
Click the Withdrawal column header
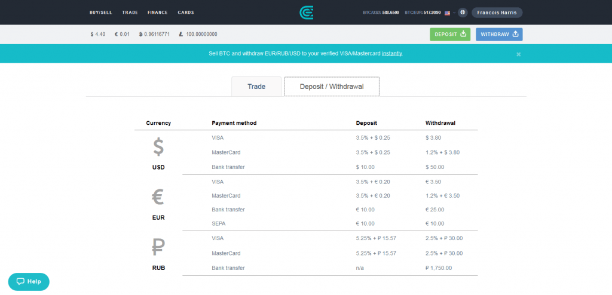pos(440,123)
